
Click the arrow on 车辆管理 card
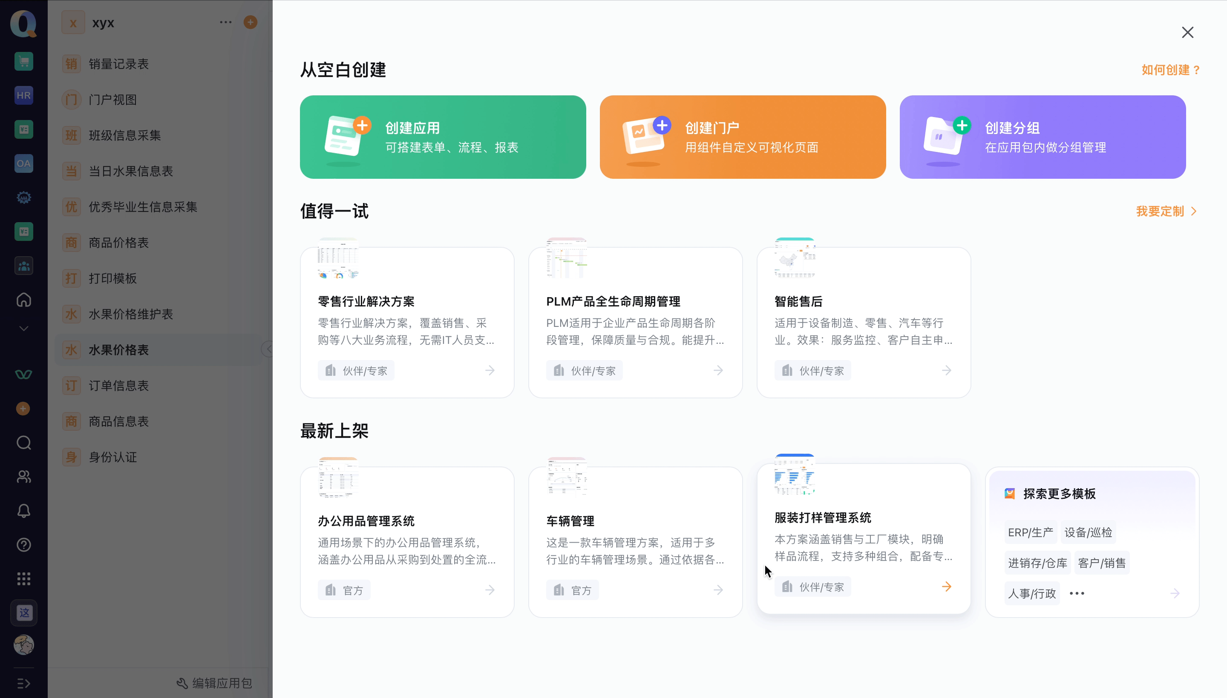pyautogui.click(x=718, y=590)
